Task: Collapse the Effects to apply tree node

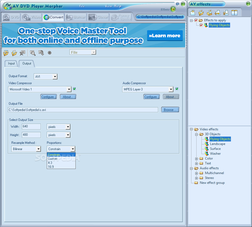Action: click(x=191, y=21)
